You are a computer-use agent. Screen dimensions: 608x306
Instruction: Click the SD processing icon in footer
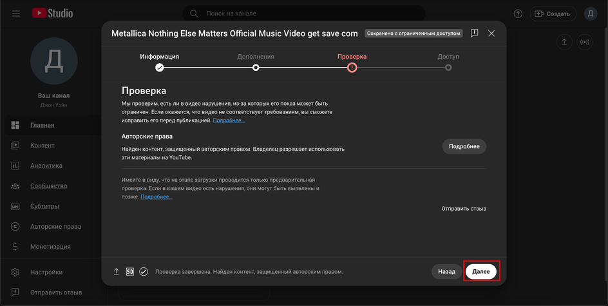pyautogui.click(x=130, y=272)
